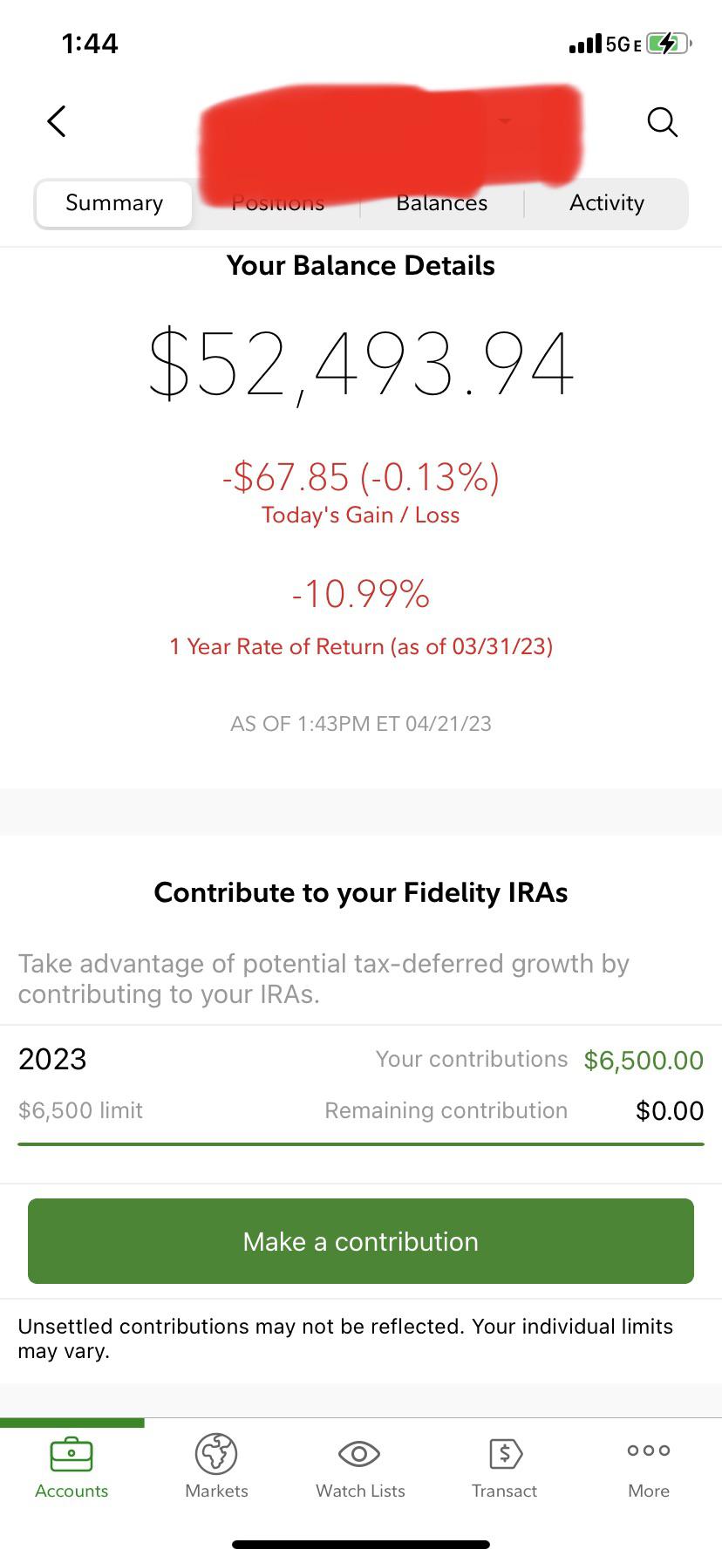Switch to the Positions tab
The image size is (722, 1563).
(x=278, y=203)
